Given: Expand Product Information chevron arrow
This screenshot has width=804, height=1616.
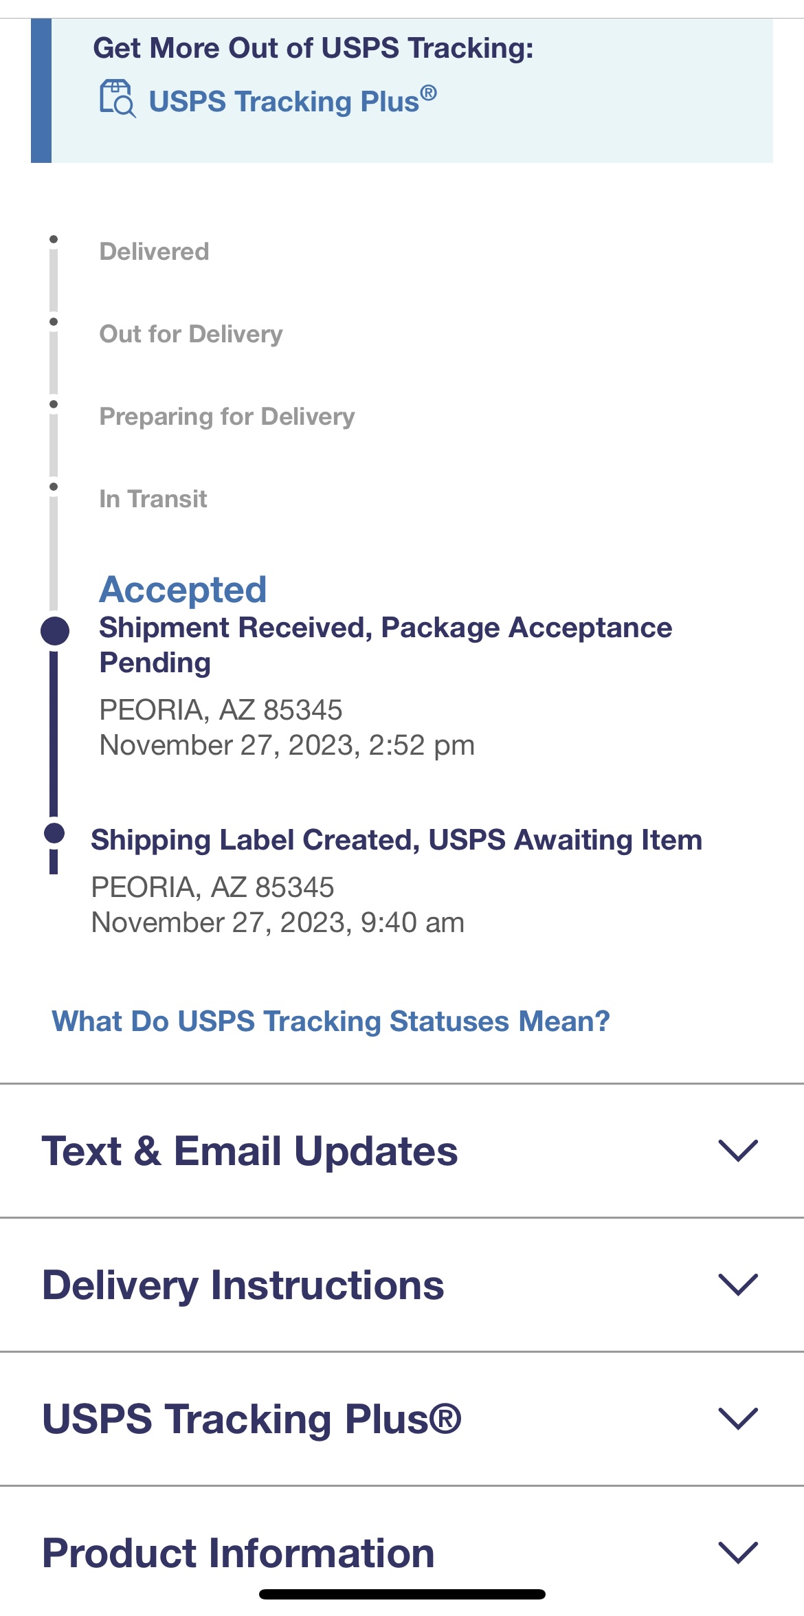Looking at the screenshot, I should pyautogui.click(x=738, y=1552).
